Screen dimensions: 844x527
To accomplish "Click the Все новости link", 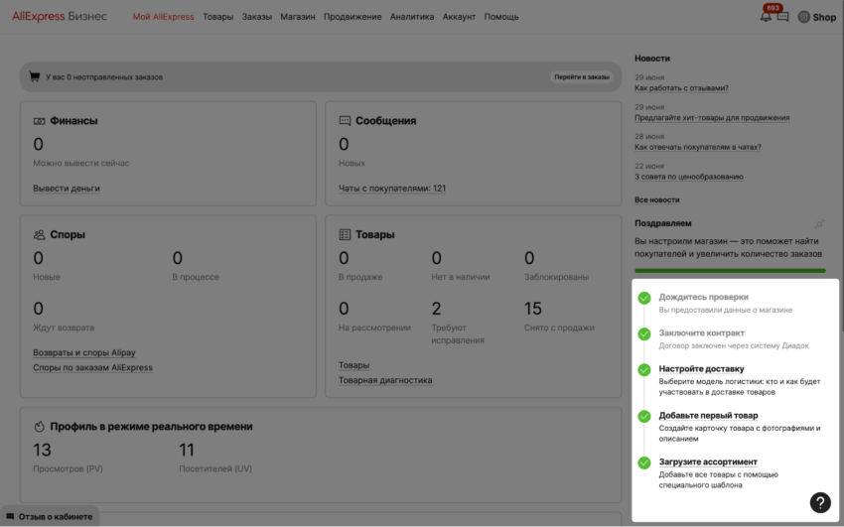I will [x=656, y=200].
